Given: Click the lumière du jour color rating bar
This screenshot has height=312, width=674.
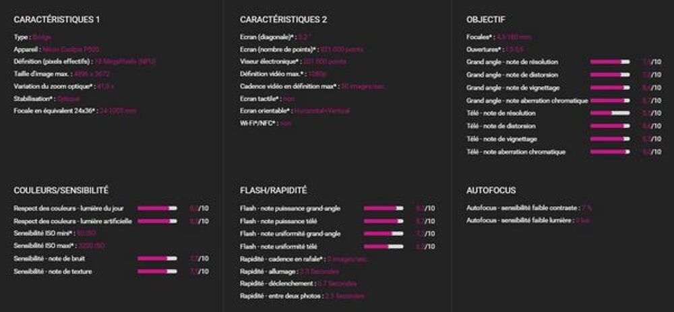Looking at the screenshot, I should (157, 208).
